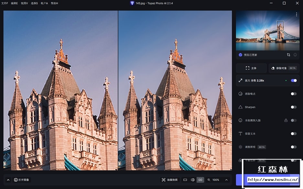303x189 pixels.
Task: Click the zoom magnifier icon
Action: coord(209,180)
